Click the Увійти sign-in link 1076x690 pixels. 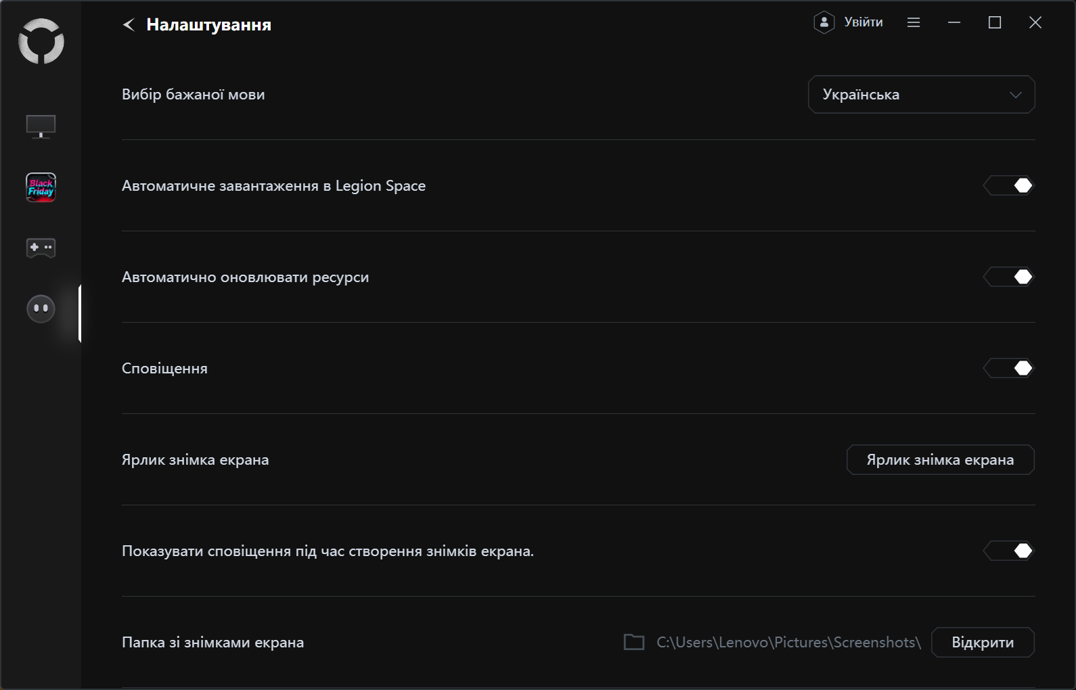pos(864,22)
